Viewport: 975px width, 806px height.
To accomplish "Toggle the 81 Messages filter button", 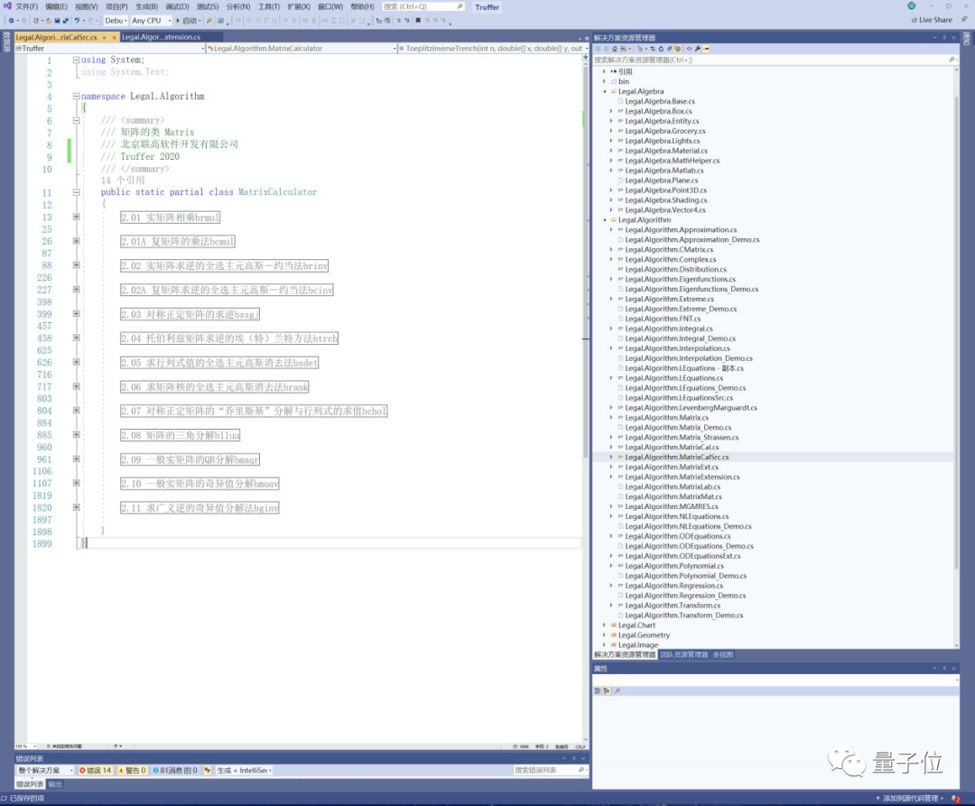I will (176, 771).
